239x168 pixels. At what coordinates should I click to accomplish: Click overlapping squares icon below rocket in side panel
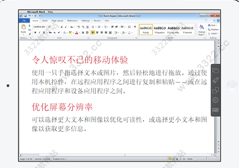click(x=215, y=90)
